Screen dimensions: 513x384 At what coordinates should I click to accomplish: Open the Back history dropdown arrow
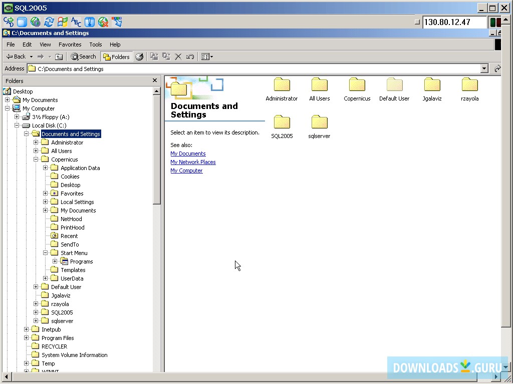[31, 57]
